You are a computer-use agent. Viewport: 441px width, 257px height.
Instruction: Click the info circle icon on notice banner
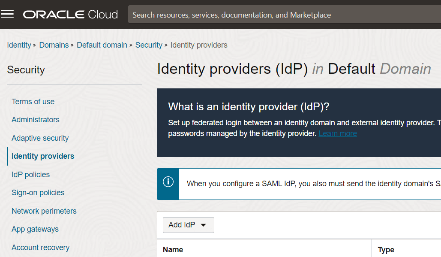168,184
